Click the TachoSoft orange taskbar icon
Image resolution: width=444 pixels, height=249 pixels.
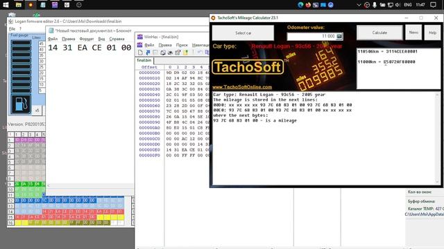click(x=31, y=5)
